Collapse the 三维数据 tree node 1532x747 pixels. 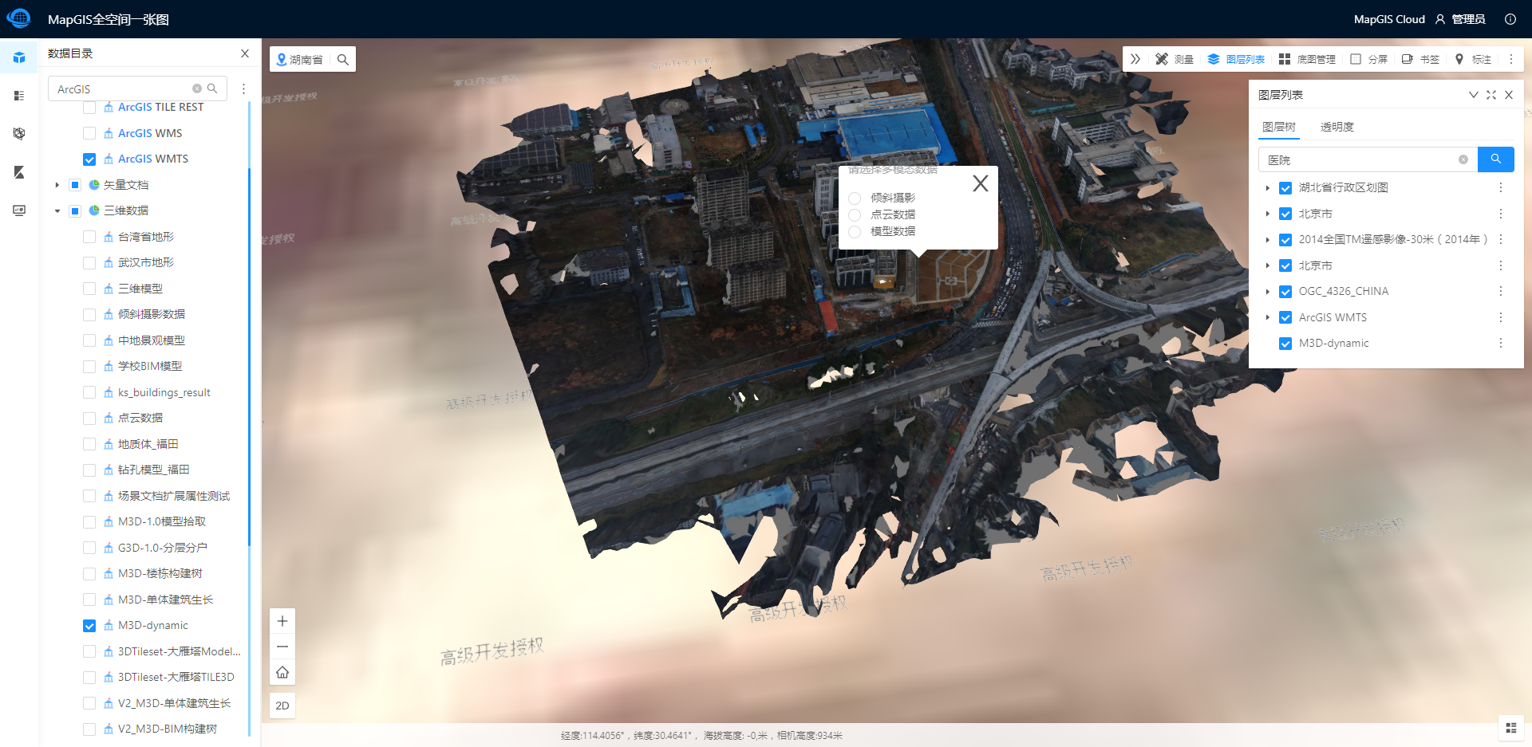click(57, 211)
